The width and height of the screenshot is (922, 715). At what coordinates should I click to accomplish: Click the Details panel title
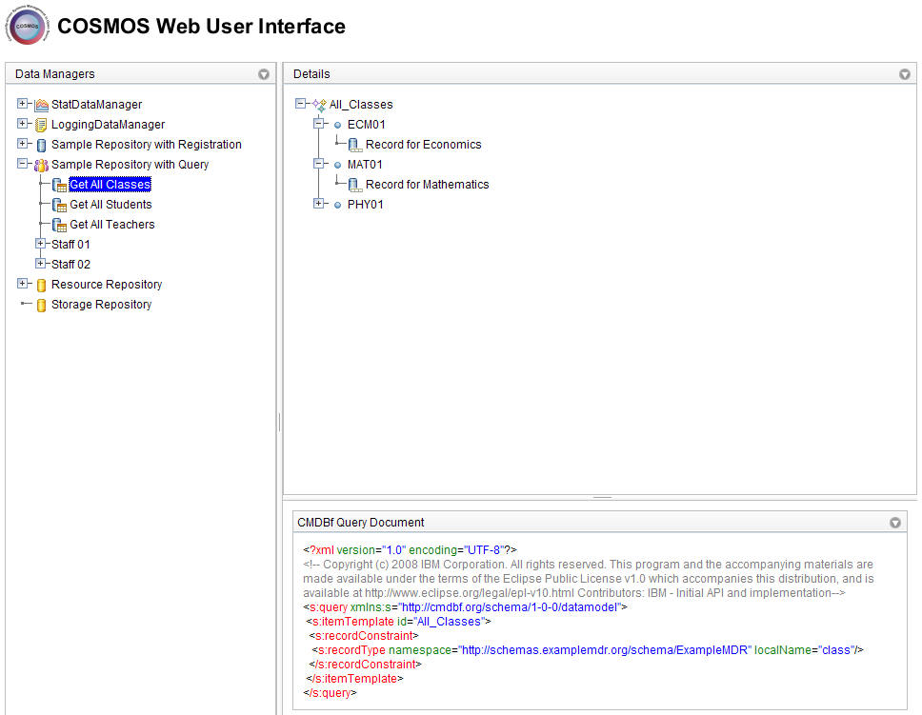coord(311,74)
